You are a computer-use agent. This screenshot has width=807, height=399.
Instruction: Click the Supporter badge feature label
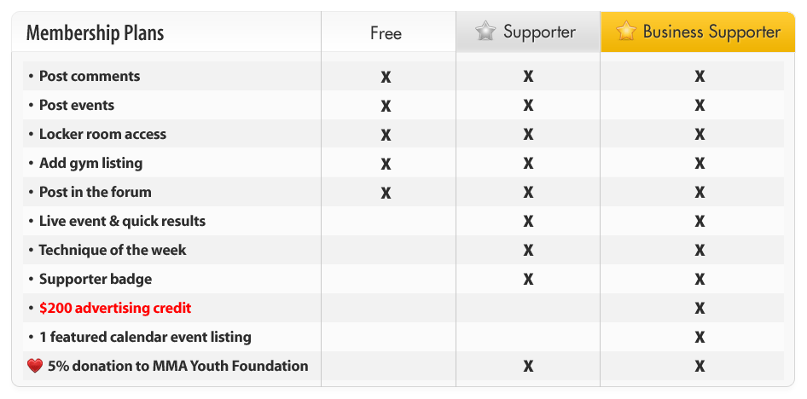click(x=96, y=279)
